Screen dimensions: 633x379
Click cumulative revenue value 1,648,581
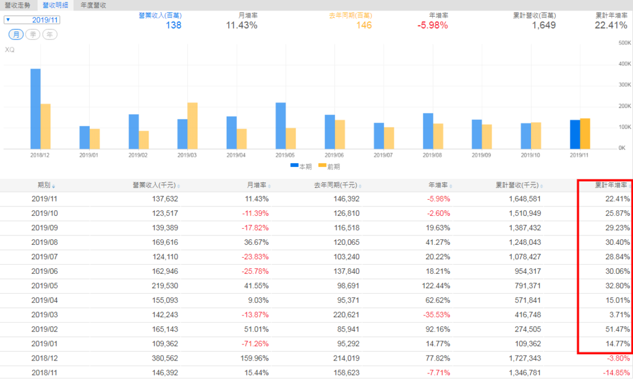[x=524, y=199]
